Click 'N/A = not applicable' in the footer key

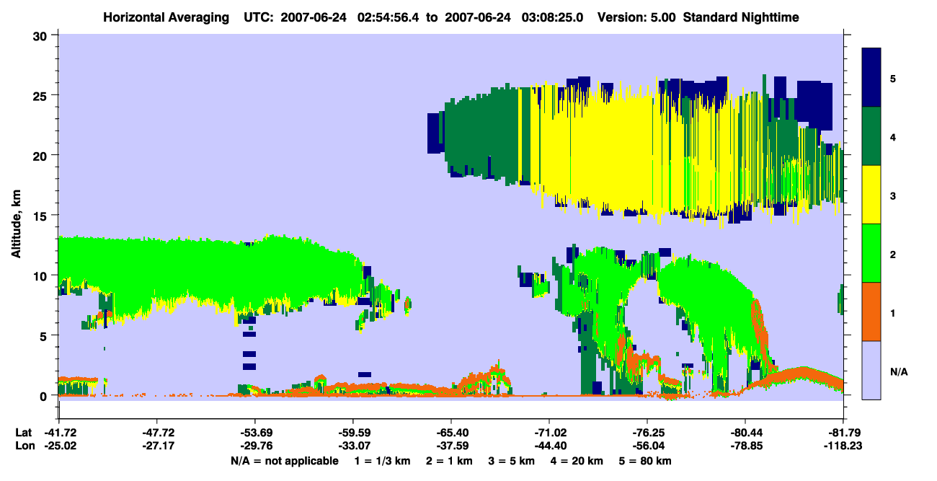click(x=284, y=461)
